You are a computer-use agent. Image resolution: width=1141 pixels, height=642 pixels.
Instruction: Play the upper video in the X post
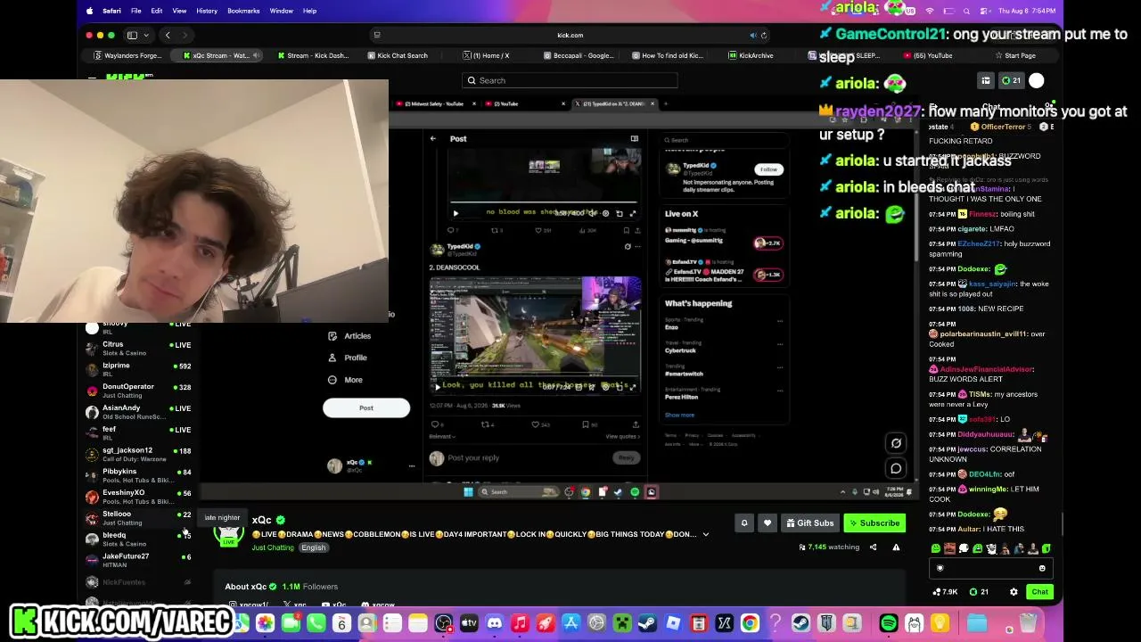[456, 213]
